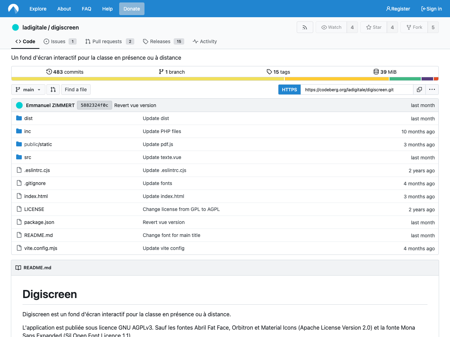This screenshot has height=337, width=450.
Task: Click 'Change font for main title' commit message
Action: (172, 235)
